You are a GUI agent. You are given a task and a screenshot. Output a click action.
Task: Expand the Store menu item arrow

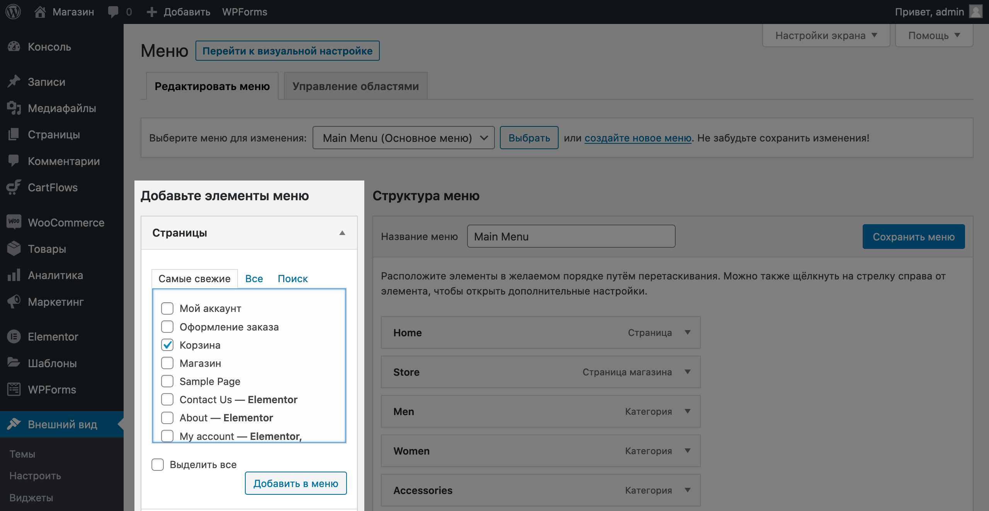click(688, 372)
